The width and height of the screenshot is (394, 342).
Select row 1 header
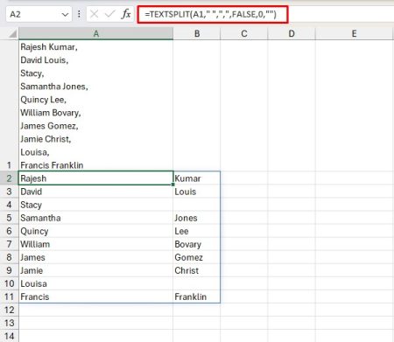click(x=9, y=106)
